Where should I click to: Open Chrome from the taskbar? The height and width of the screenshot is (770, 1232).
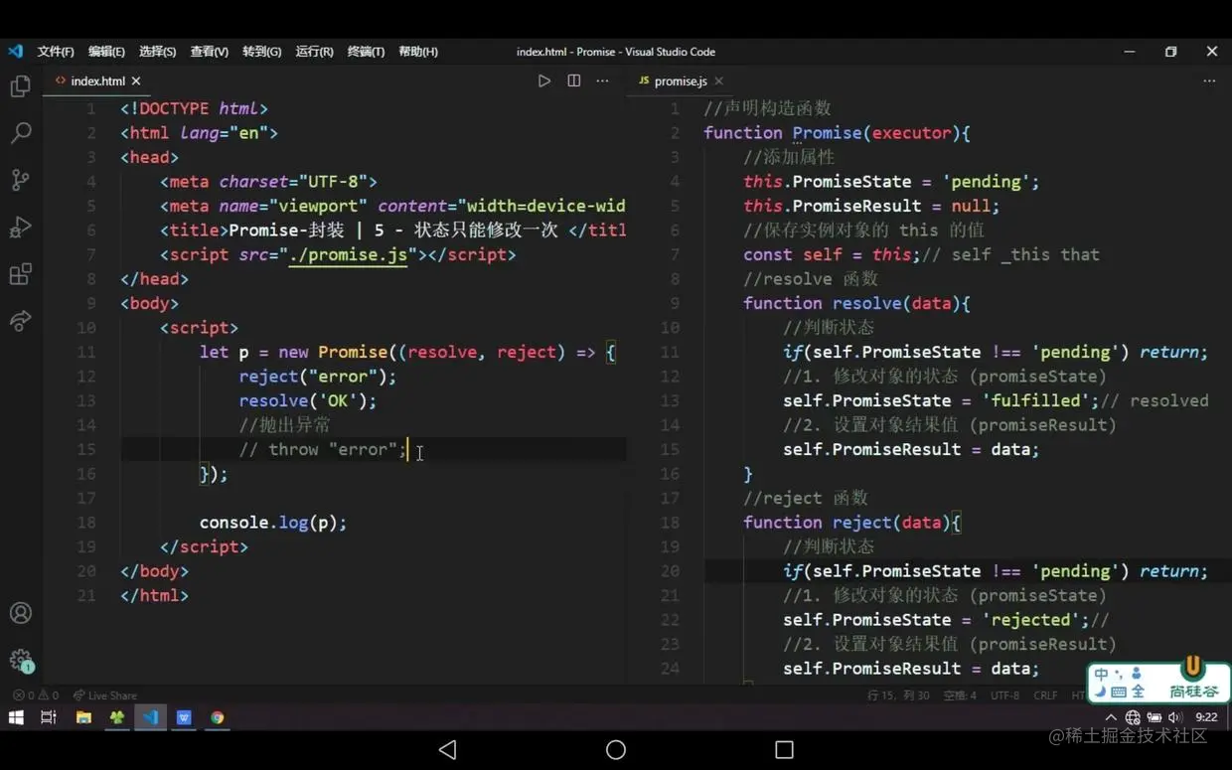point(217,717)
